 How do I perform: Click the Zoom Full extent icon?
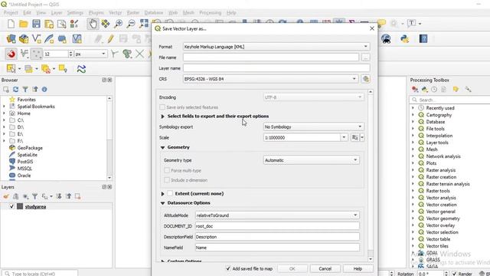click(x=144, y=24)
